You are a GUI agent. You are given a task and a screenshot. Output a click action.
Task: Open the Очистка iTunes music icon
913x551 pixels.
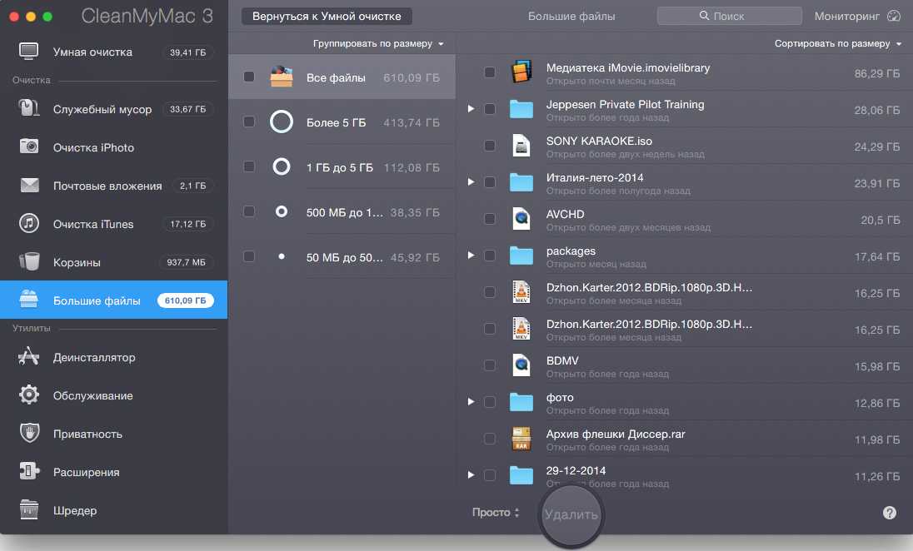click(x=29, y=224)
